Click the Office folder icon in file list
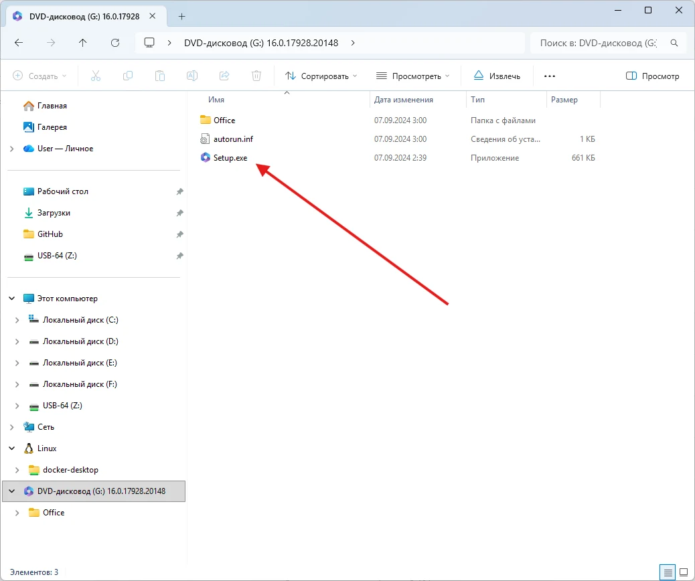 pyautogui.click(x=206, y=120)
